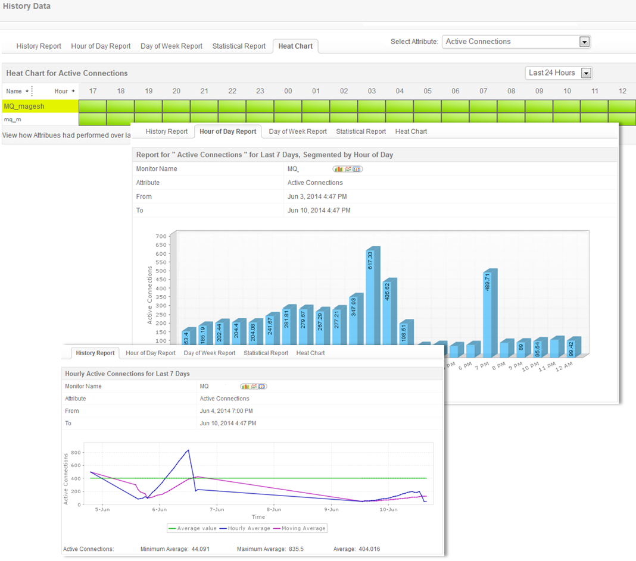Click the Name column sort arrow
Viewport: 636px width, 561px height.
click(x=27, y=91)
